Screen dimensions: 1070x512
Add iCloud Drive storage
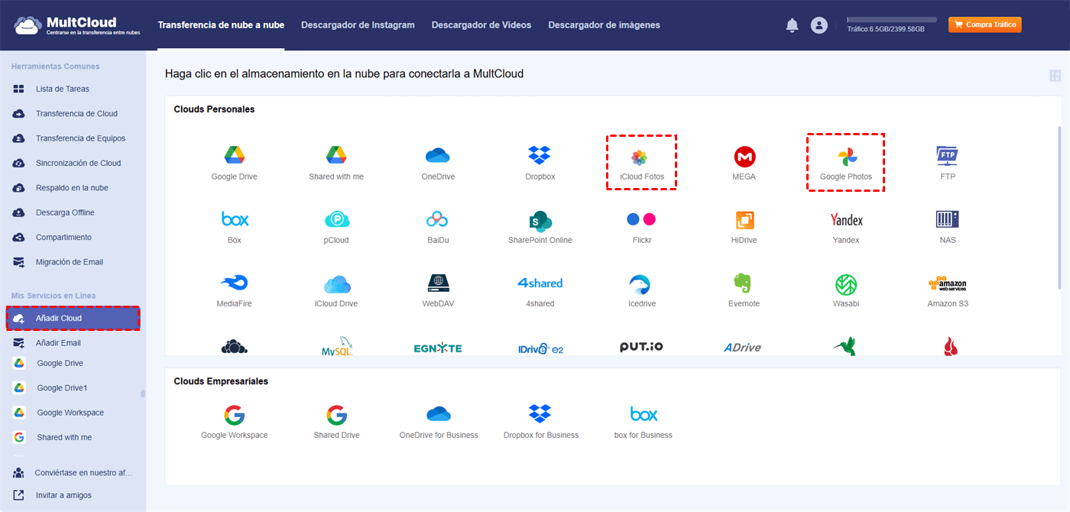tap(336, 284)
